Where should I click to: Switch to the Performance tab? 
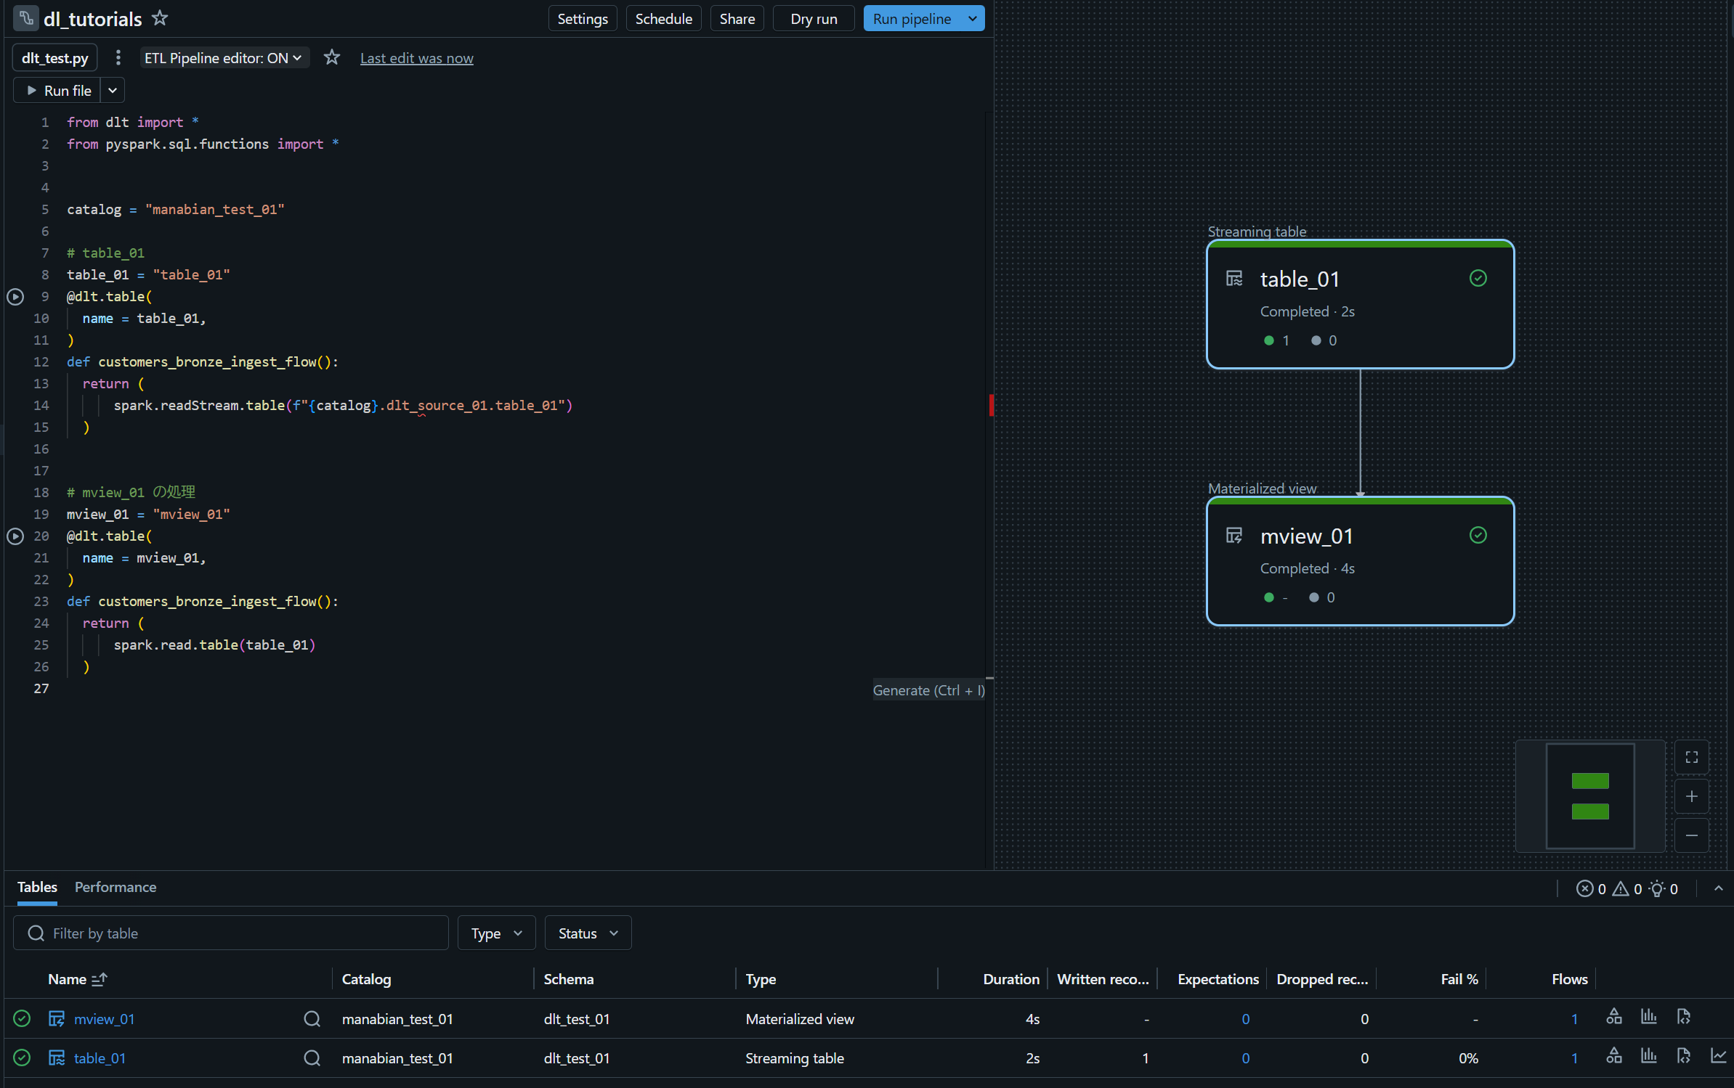click(115, 887)
